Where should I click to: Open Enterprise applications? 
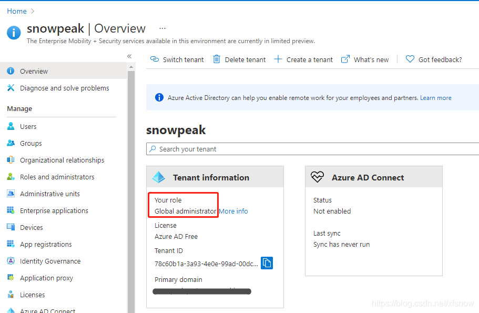63,210
